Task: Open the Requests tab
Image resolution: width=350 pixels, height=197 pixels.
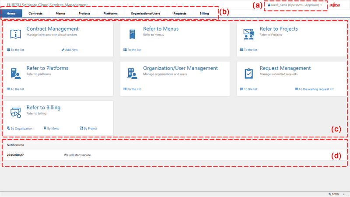Action: coord(180,14)
